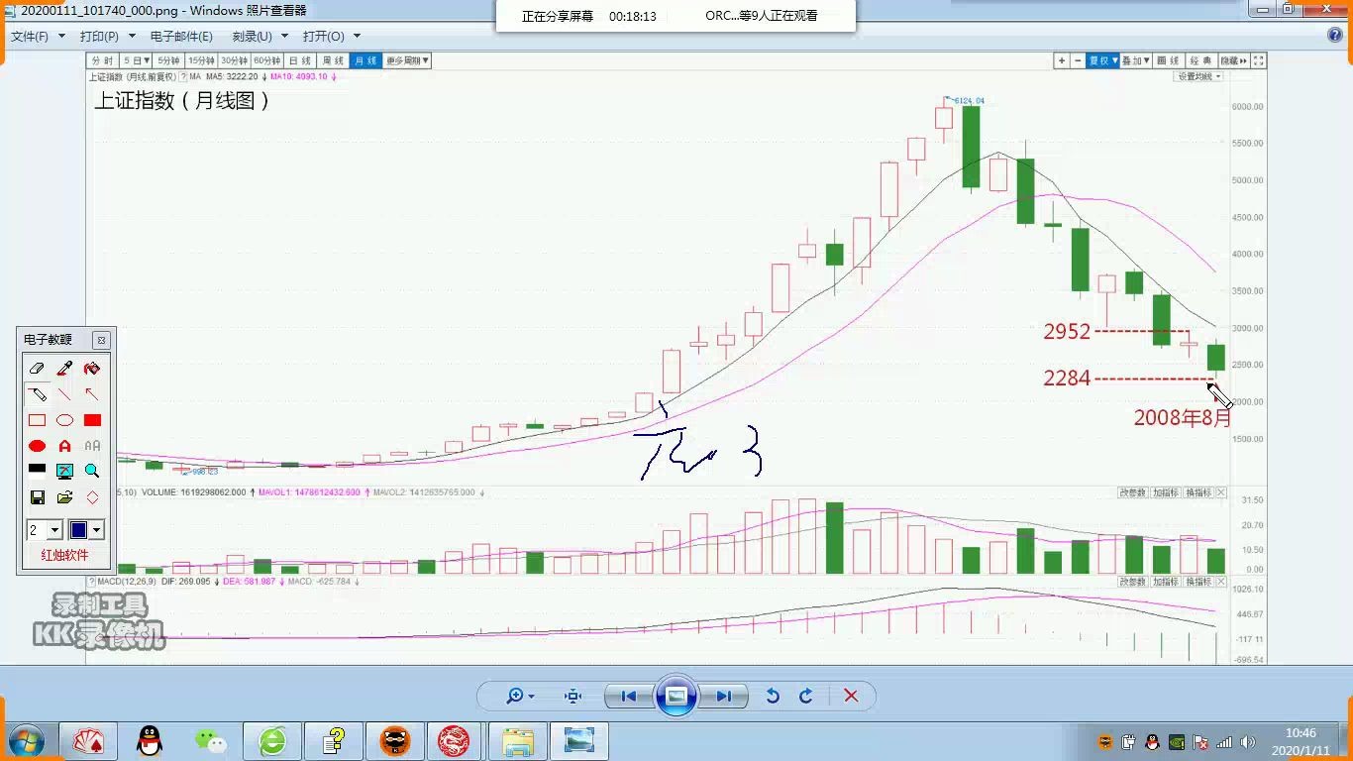Click the plus zoom button on chart toolbar

coord(1062,60)
